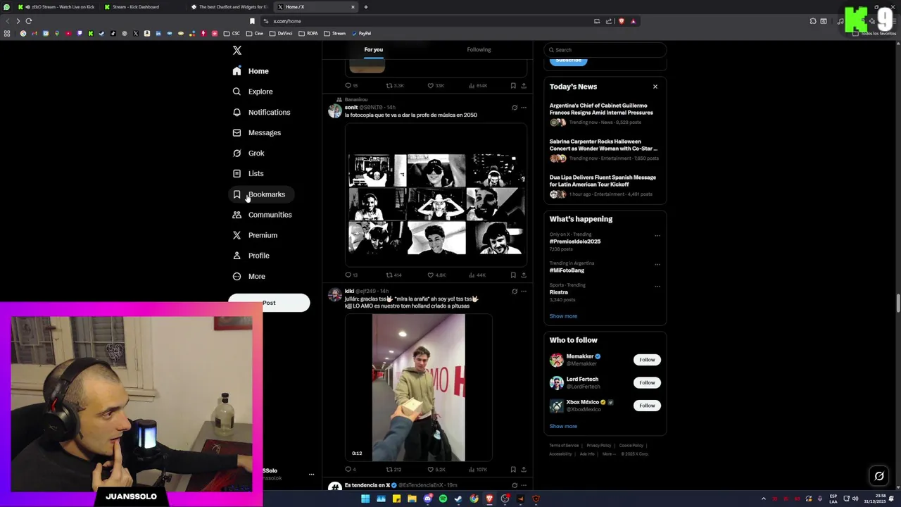Open the Riestra sports trend
The image size is (901, 507).
pyautogui.click(x=559, y=292)
